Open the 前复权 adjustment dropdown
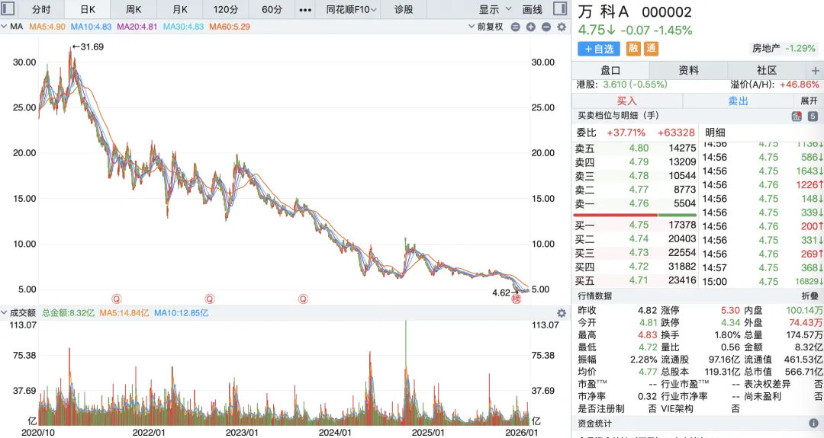 [x=485, y=27]
